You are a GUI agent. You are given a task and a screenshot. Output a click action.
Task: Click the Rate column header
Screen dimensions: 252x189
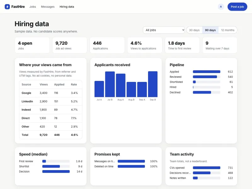[74, 84]
